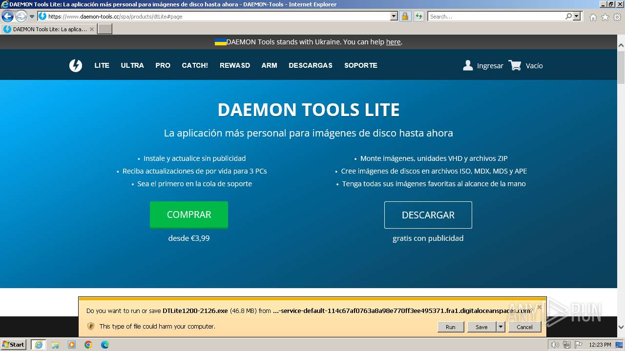Screen dimensions: 625x351
Task: Click the Ukraine flag icon in banner
Action: (221, 42)
